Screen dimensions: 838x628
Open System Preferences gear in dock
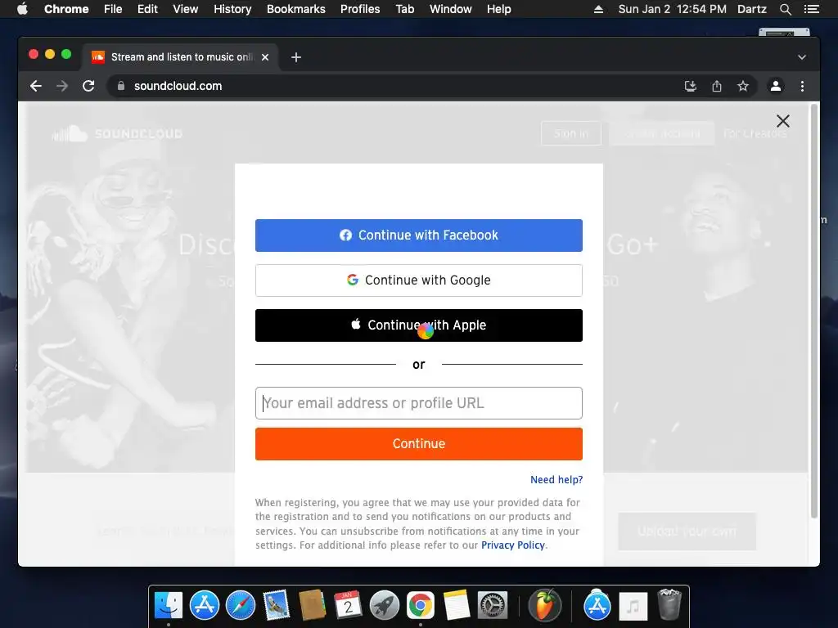coord(492,606)
